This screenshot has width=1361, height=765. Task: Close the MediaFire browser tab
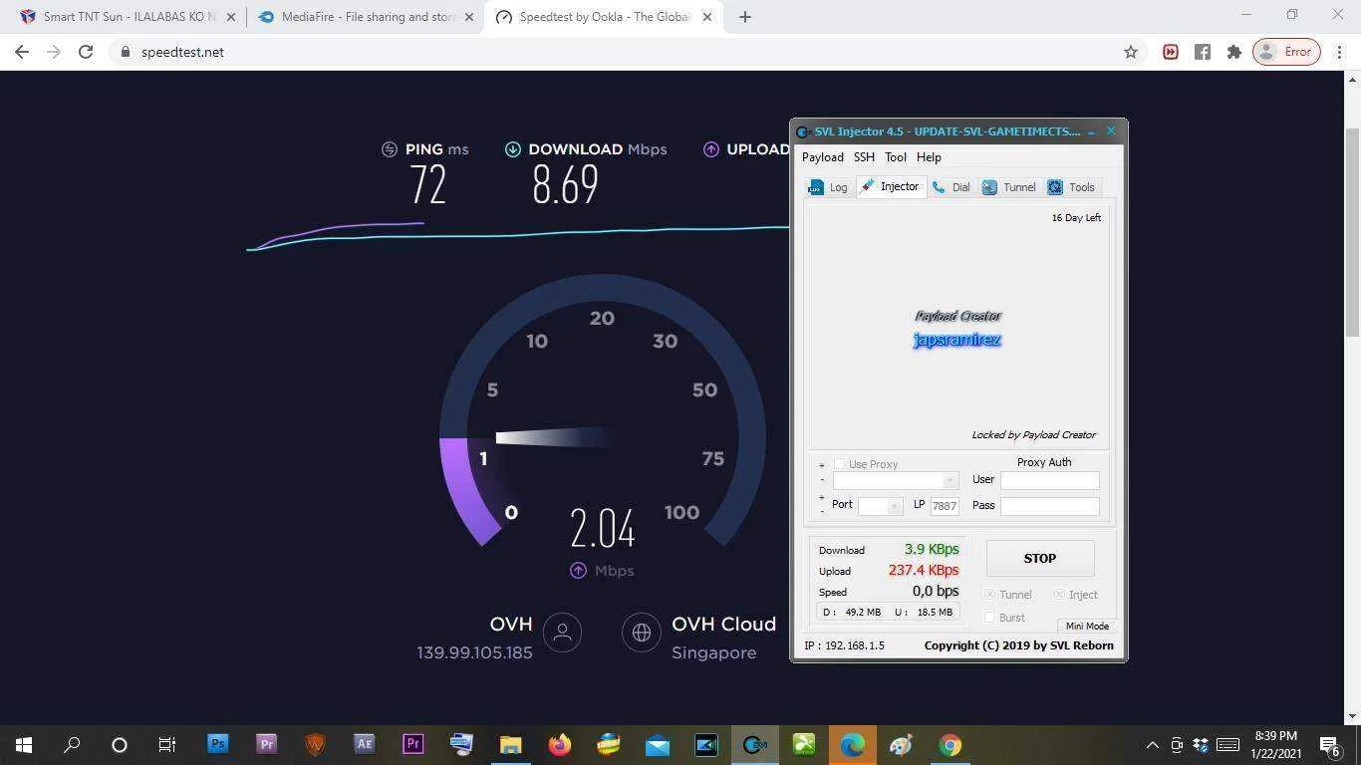click(x=469, y=17)
